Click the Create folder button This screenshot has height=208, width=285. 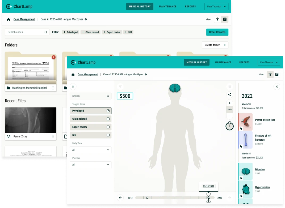[215, 45]
